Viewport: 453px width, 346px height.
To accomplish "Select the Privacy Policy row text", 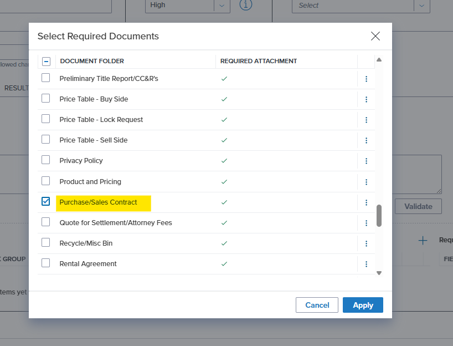I will pos(81,161).
